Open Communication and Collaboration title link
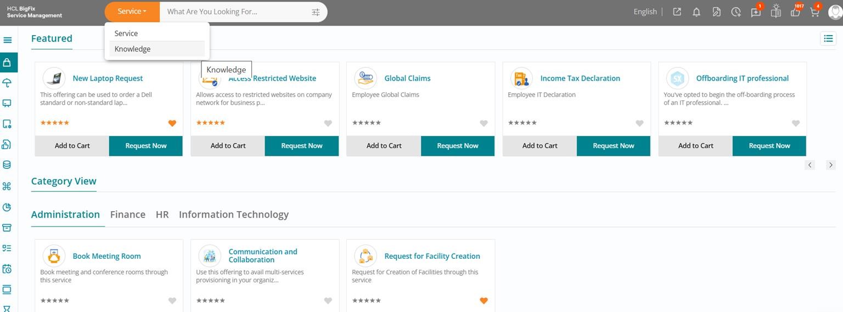Image resolution: width=843 pixels, height=312 pixels. tap(263, 256)
